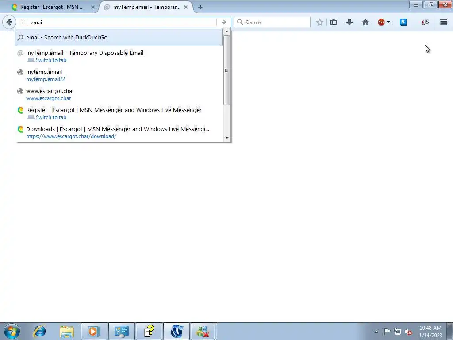Click the Escargot favicon beside Downloads suggestion

20,129
